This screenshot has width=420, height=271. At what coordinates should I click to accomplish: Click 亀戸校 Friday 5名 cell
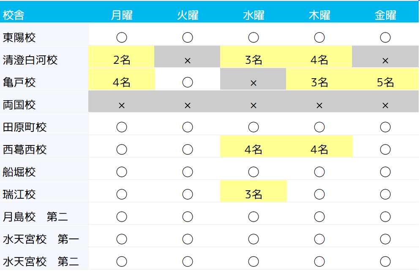tap(385, 82)
